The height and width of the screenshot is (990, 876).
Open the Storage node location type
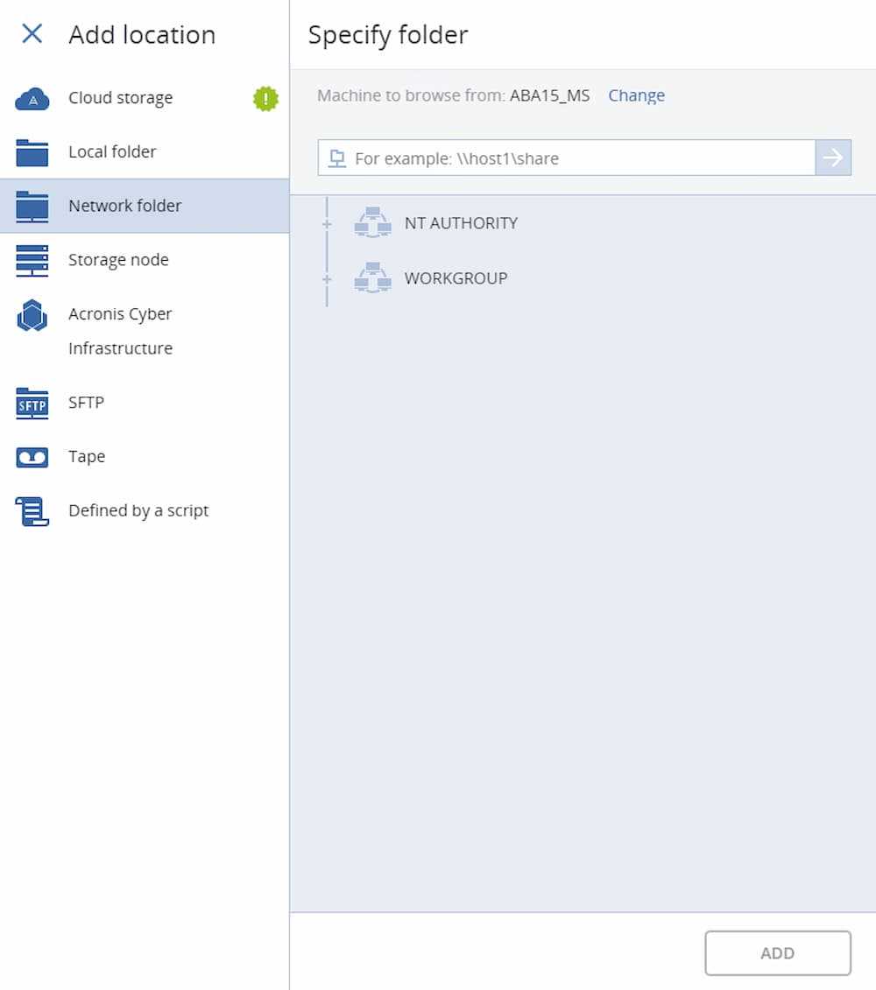tap(118, 260)
